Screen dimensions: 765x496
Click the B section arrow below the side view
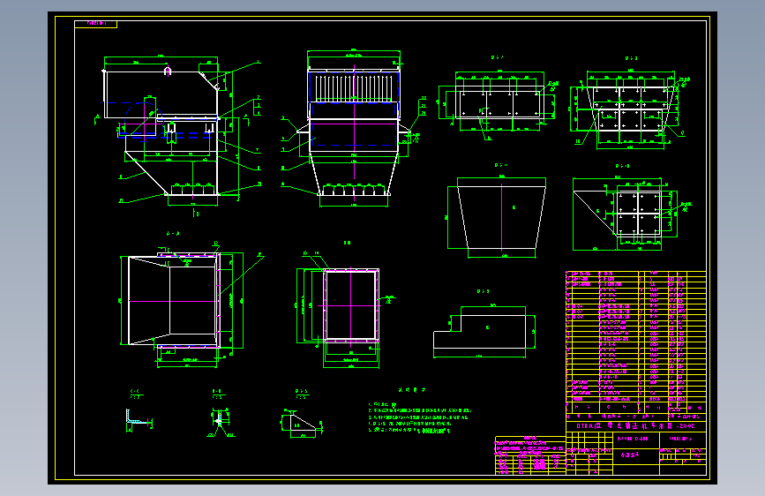196,213
